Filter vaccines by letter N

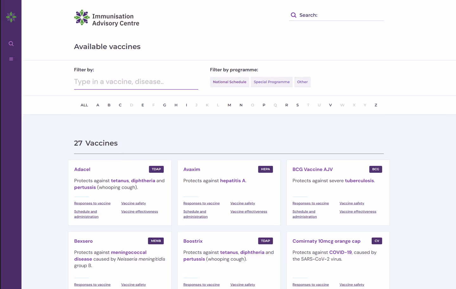click(241, 105)
